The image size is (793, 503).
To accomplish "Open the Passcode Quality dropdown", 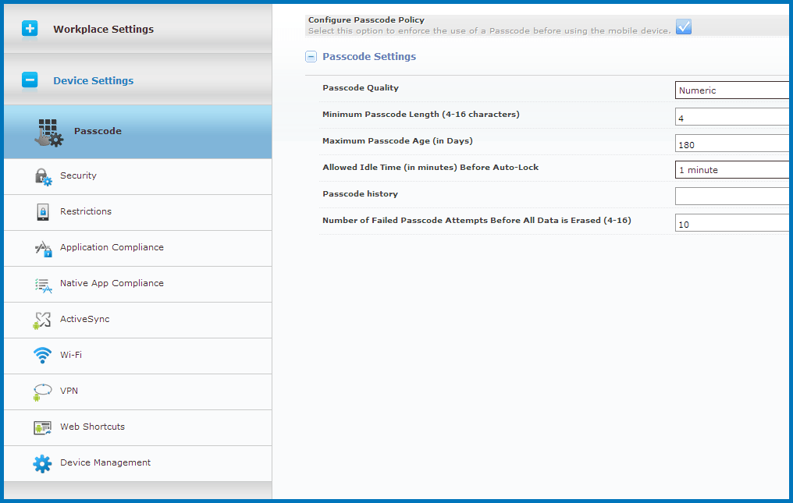I will pyautogui.click(x=732, y=90).
